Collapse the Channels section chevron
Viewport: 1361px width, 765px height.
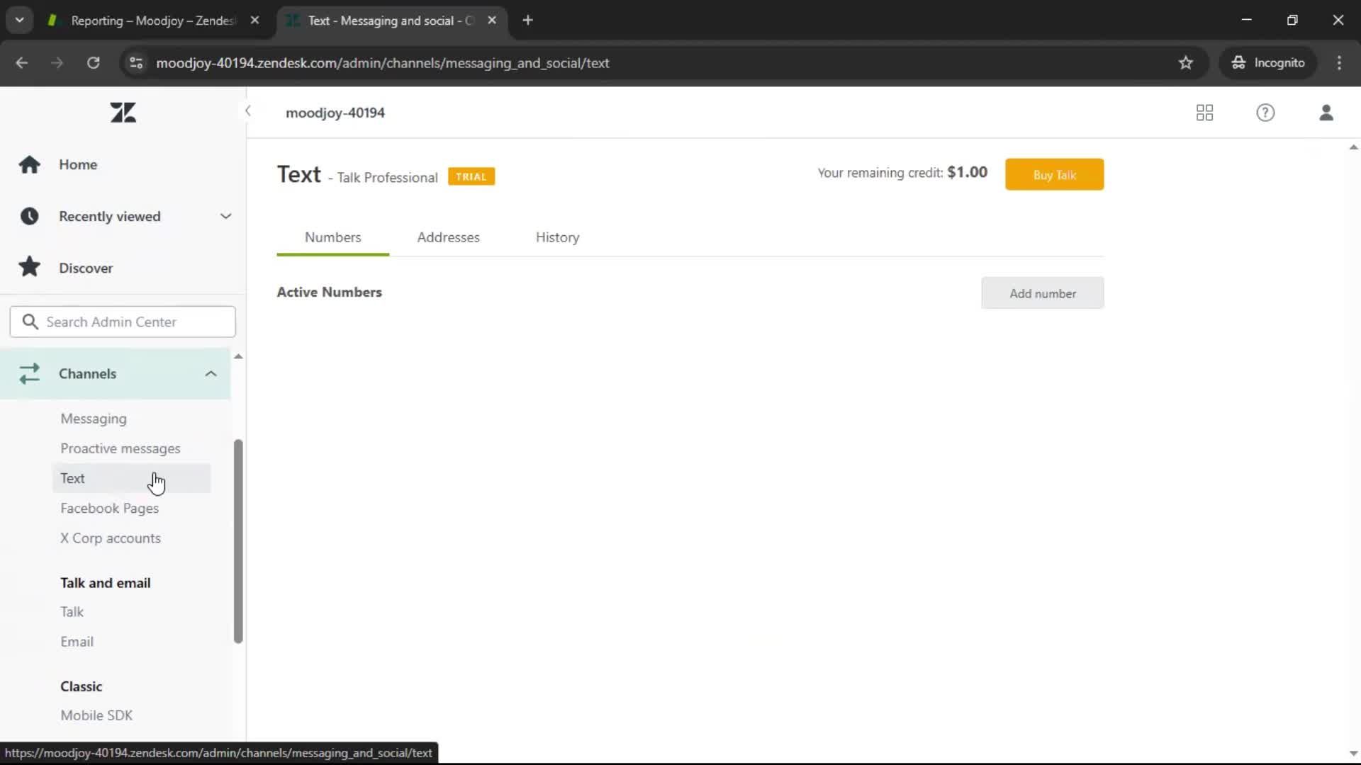pos(211,373)
